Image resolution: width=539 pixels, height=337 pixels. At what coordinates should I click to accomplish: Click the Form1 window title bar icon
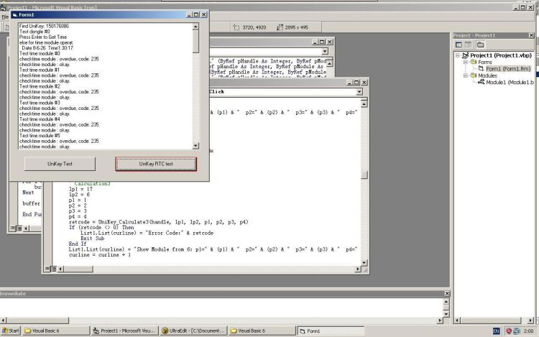[14, 15]
